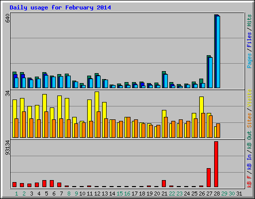Click the yellow visits bar for day 12

[96, 114]
